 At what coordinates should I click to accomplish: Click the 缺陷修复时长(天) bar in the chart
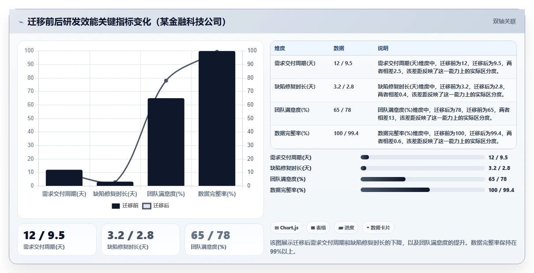tap(115, 184)
